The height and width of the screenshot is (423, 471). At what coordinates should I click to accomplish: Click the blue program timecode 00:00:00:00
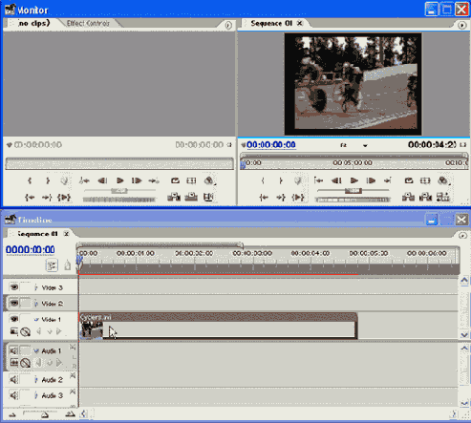pyautogui.click(x=271, y=145)
